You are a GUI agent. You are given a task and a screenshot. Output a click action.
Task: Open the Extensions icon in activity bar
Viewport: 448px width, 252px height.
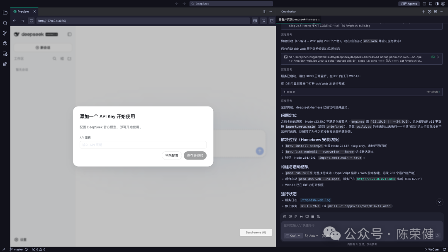tap(5, 64)
